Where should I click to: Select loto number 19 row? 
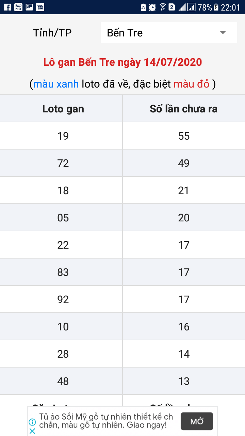click(63, 136)
